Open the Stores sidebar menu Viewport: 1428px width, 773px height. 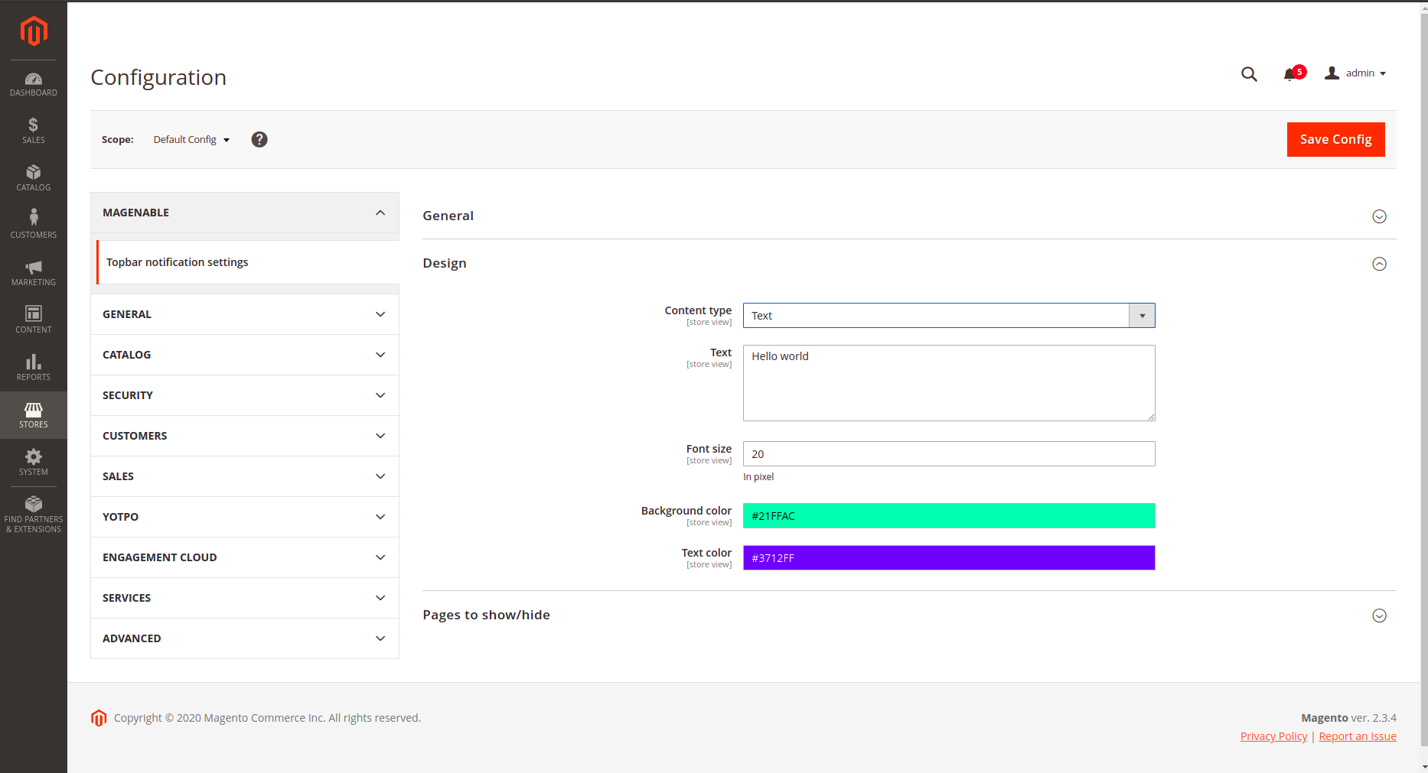click(34, 415)
